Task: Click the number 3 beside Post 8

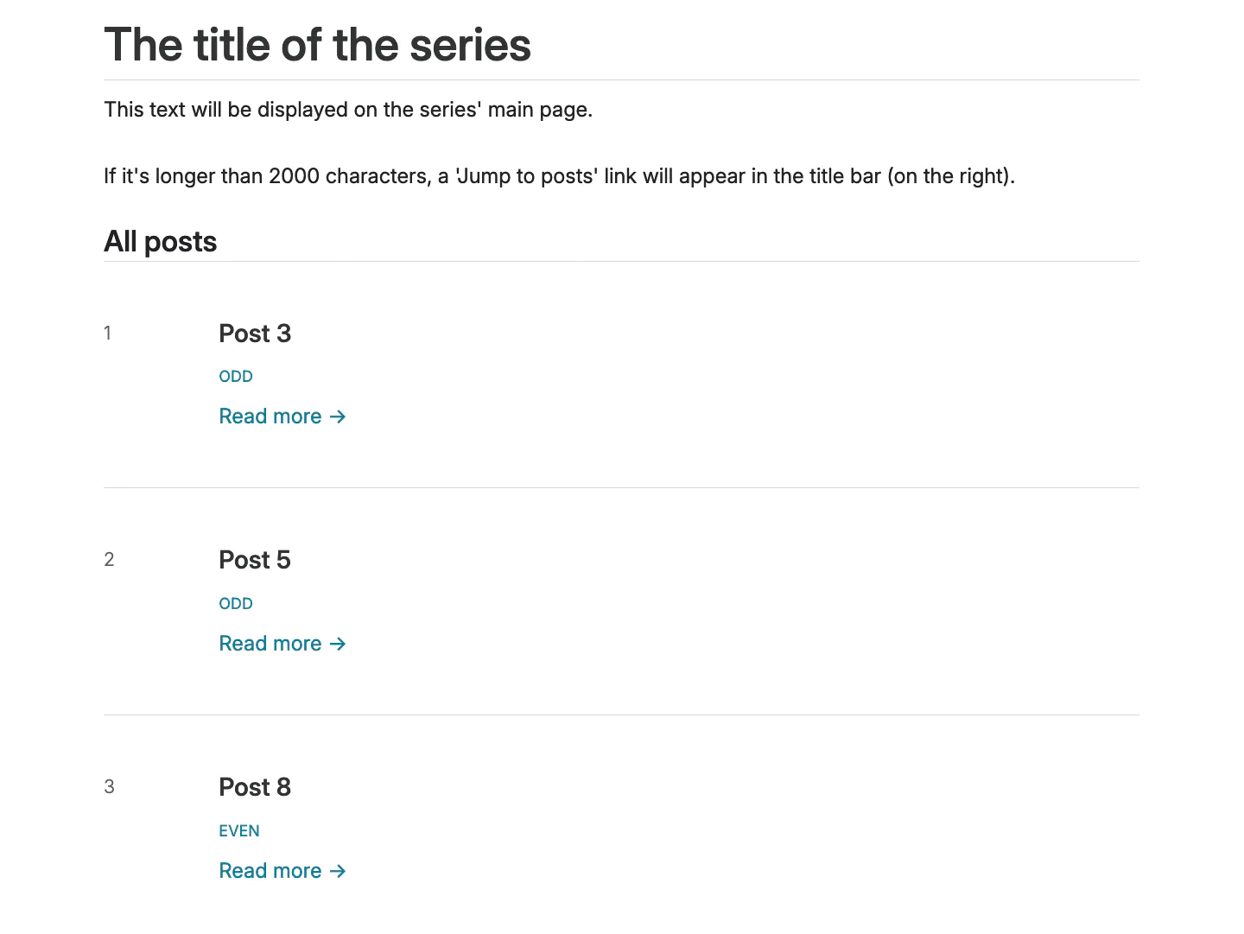Action: pyautogui.click(x=109, y=786)
